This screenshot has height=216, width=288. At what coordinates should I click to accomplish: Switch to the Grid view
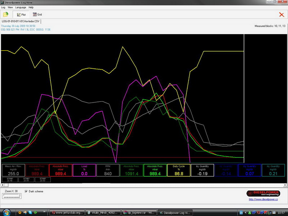(37, 14)
